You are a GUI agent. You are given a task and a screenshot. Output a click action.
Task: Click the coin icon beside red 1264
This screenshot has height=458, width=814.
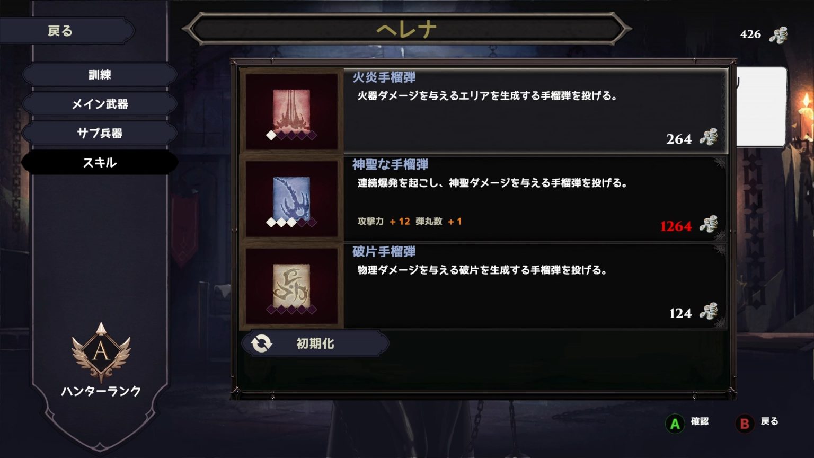click(709, 225)
